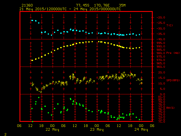Click the 965.0 pressure tick value

[x=161, y=63]
